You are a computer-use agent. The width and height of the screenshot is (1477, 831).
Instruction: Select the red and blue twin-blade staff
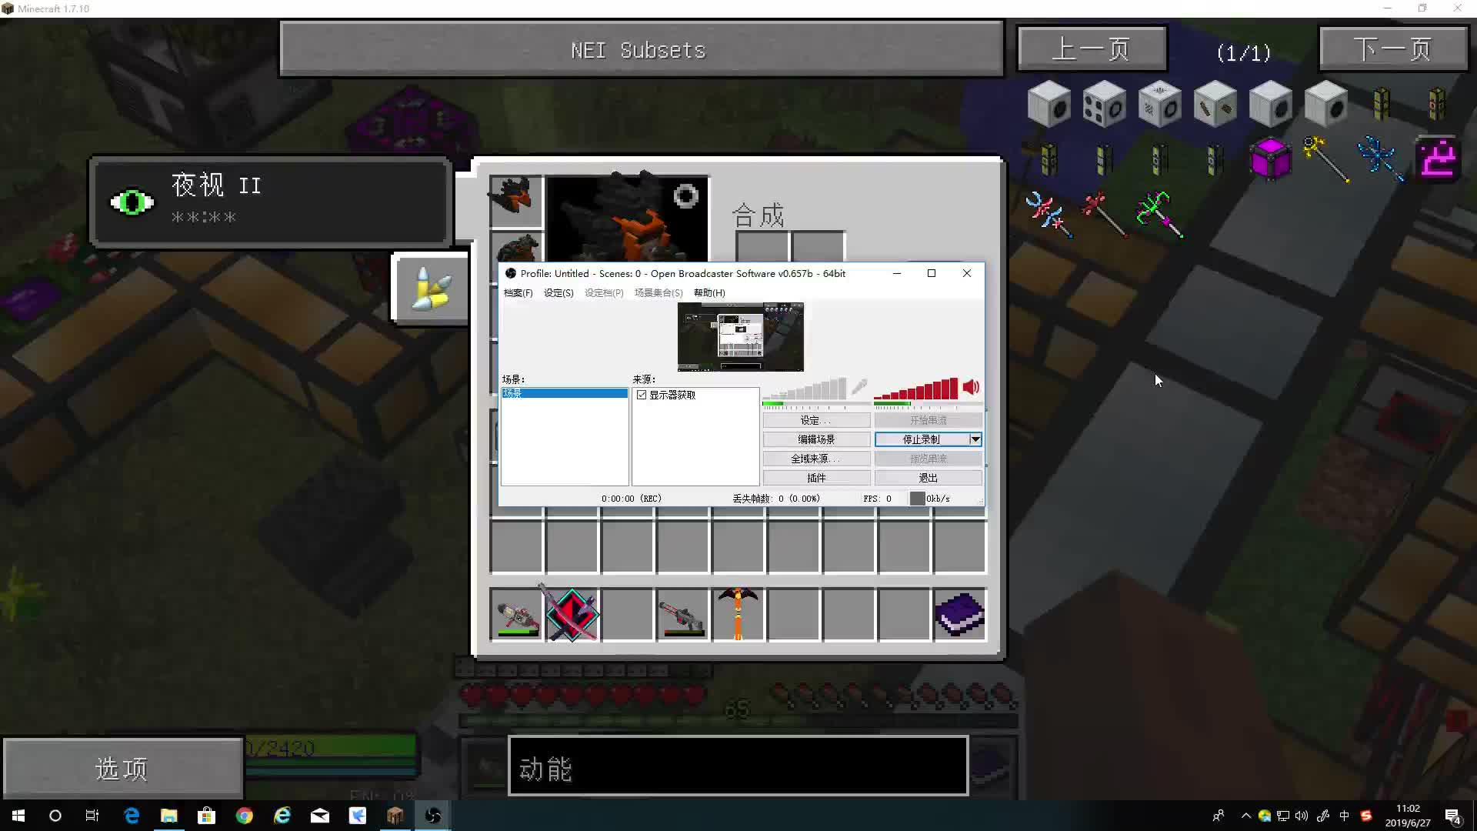[1048, 215]
